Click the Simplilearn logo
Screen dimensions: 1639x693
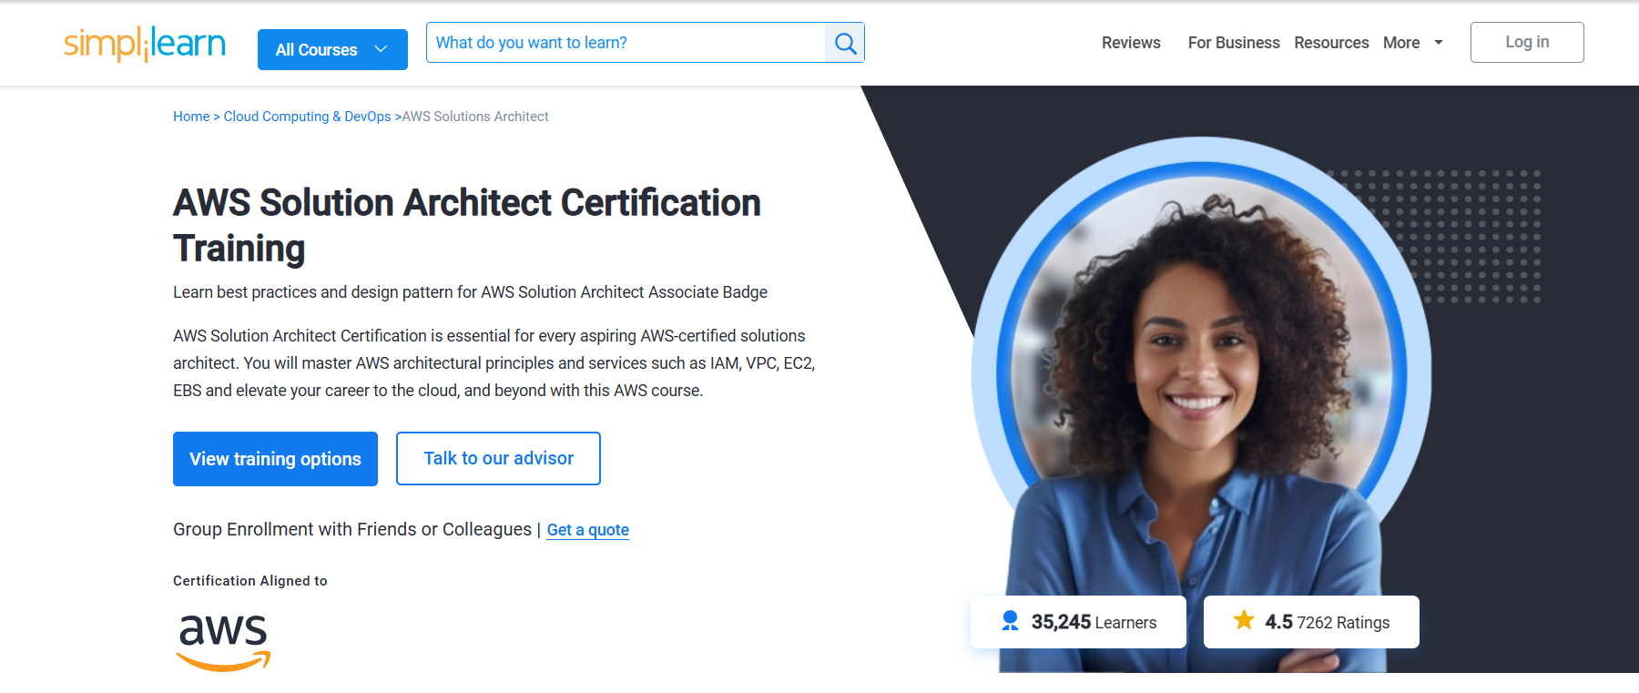145,43
